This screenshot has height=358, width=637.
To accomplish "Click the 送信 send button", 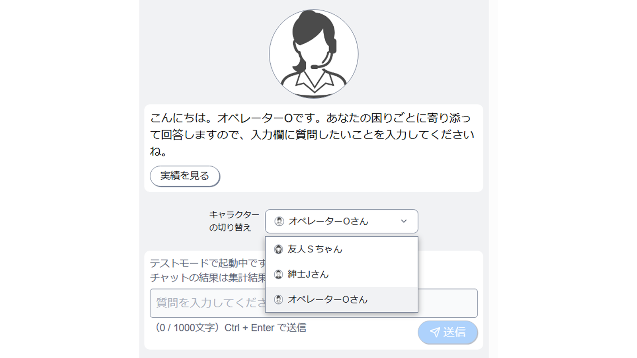I will click(448, 332).
